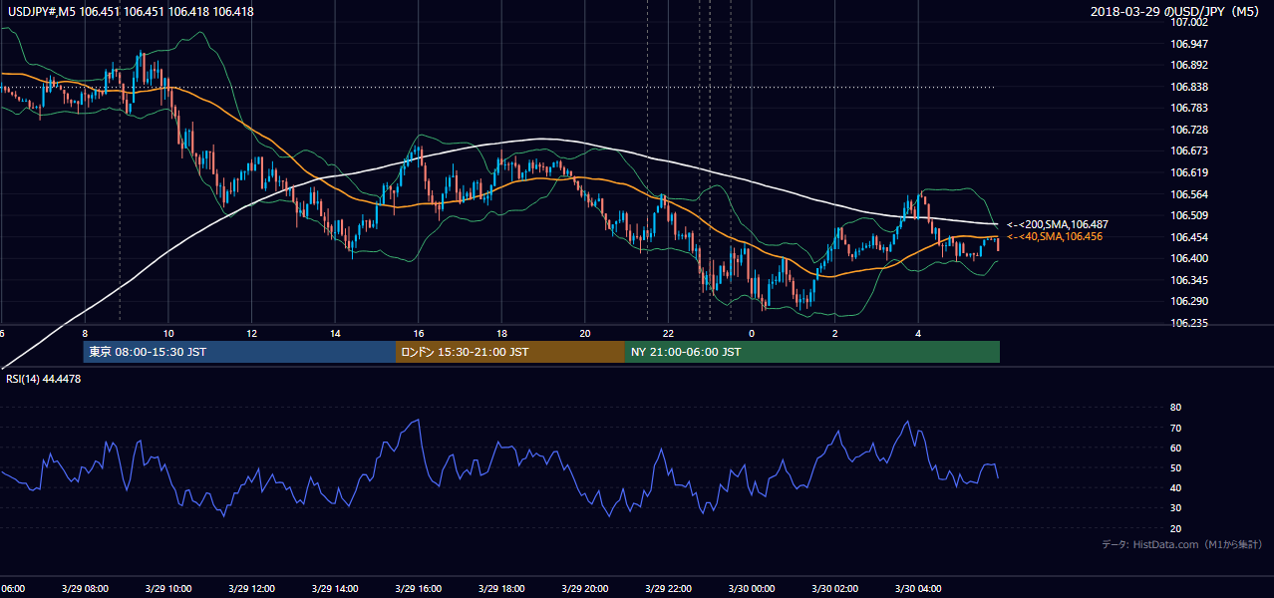Click the 3/30 02:00 bottom time label
1274x598 pixels.
click(x=834, y=588)
